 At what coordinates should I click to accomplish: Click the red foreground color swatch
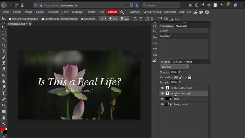(2, 129)
